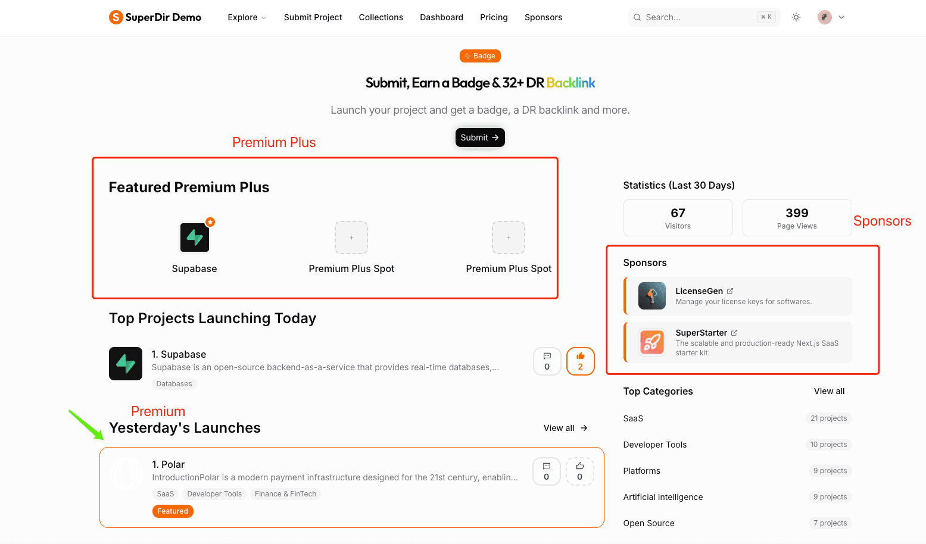Click the black Submit button
The image size is (926, 544).
480,137
